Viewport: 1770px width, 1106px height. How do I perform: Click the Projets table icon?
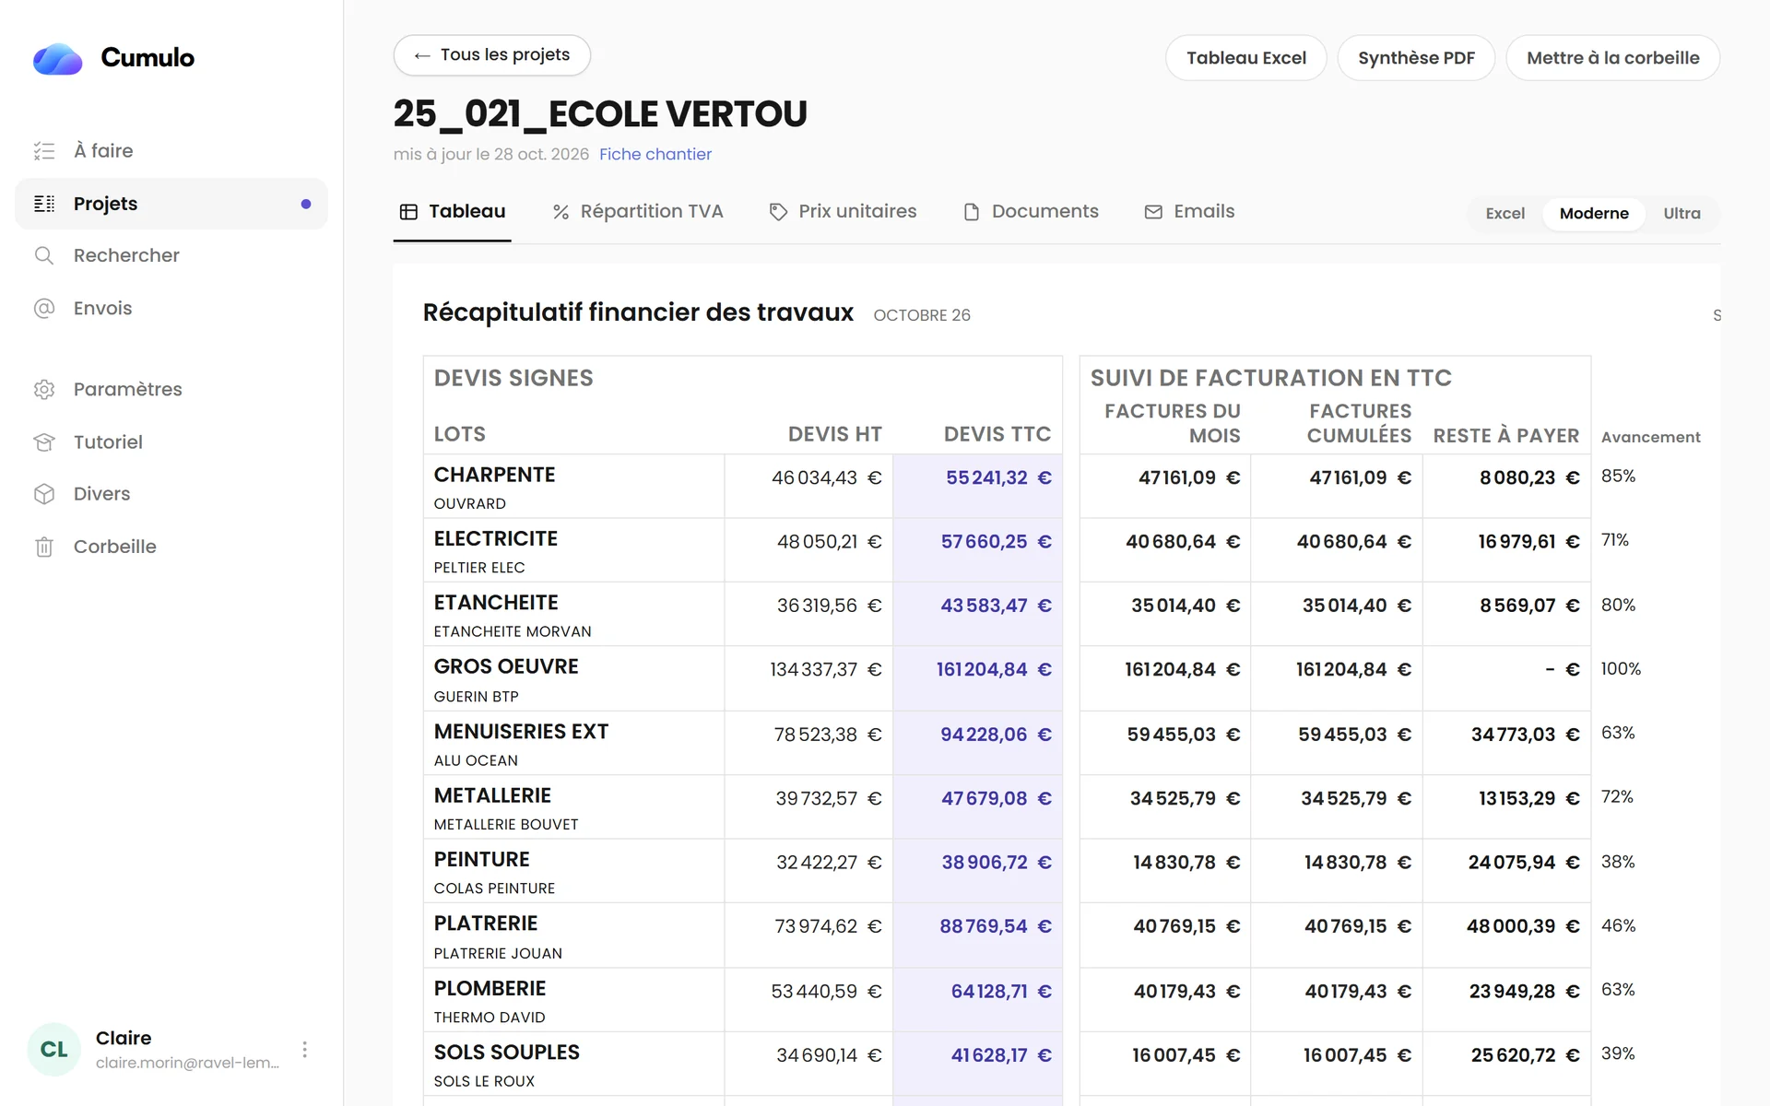(44, 204)
